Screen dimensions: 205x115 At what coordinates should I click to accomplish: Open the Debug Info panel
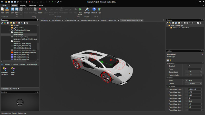tap(22, 113)
